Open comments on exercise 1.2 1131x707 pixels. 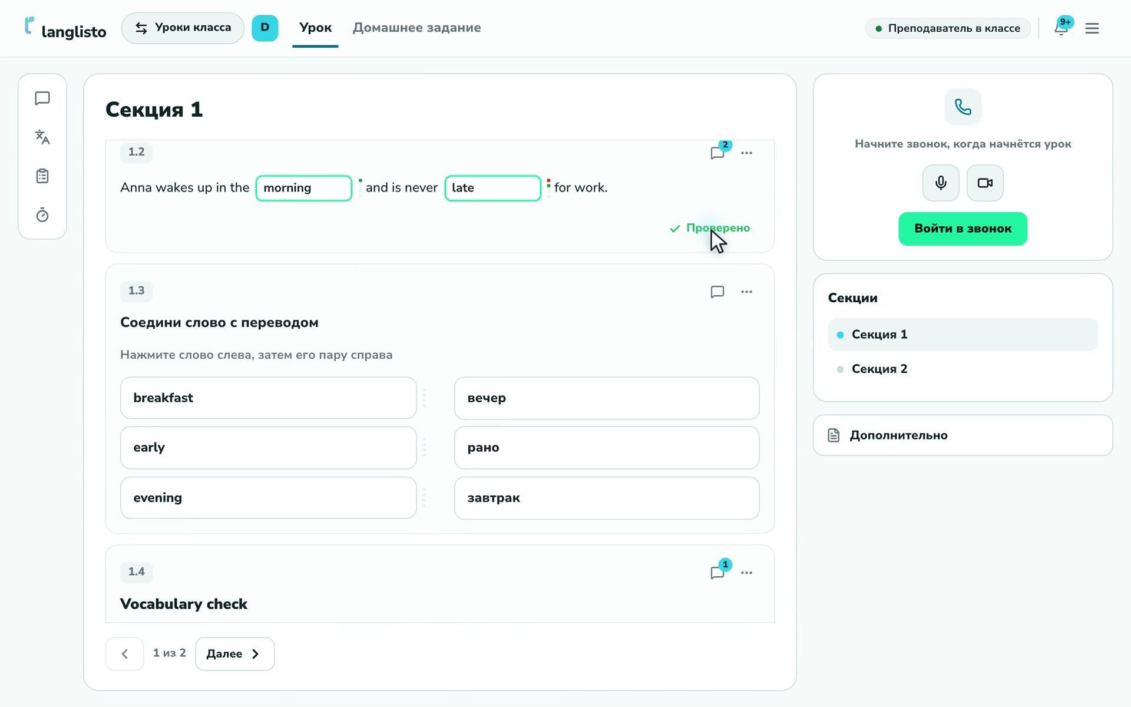(x=717, y=153)
